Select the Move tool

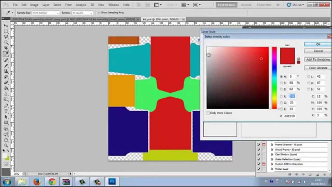tap(6, 25)
